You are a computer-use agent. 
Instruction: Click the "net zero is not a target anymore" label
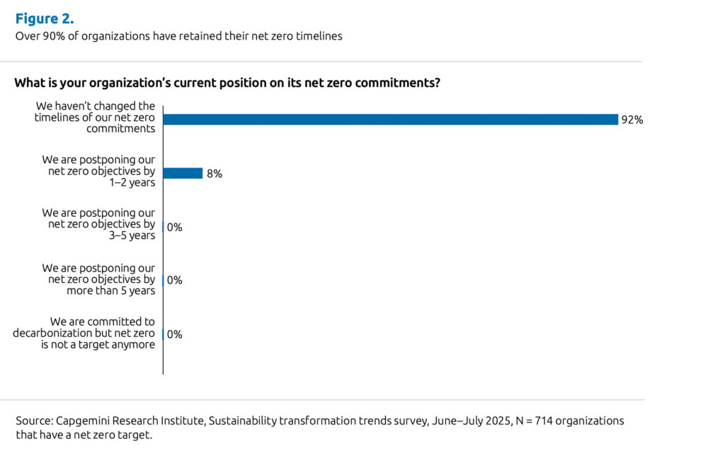(85, 333)
